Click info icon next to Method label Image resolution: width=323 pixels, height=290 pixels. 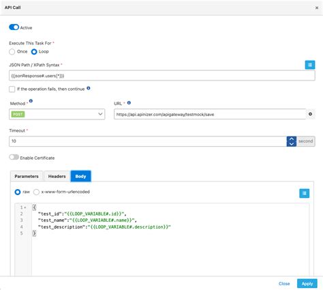coord(31,101)
